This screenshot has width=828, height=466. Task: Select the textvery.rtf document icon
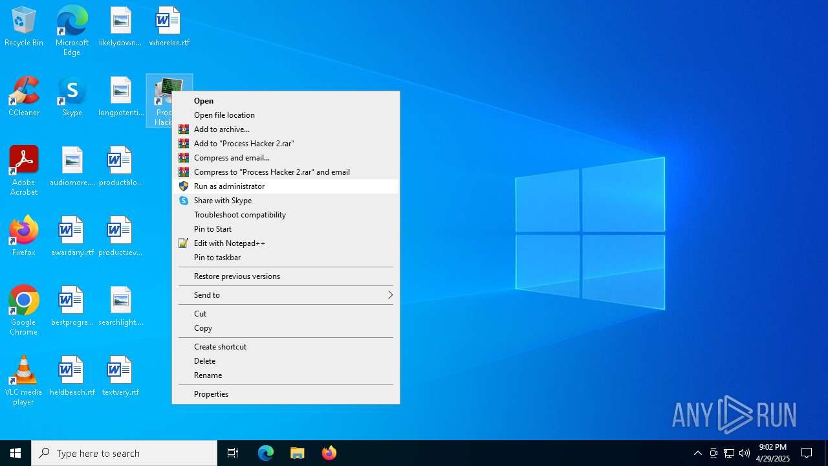pos(120,376)
